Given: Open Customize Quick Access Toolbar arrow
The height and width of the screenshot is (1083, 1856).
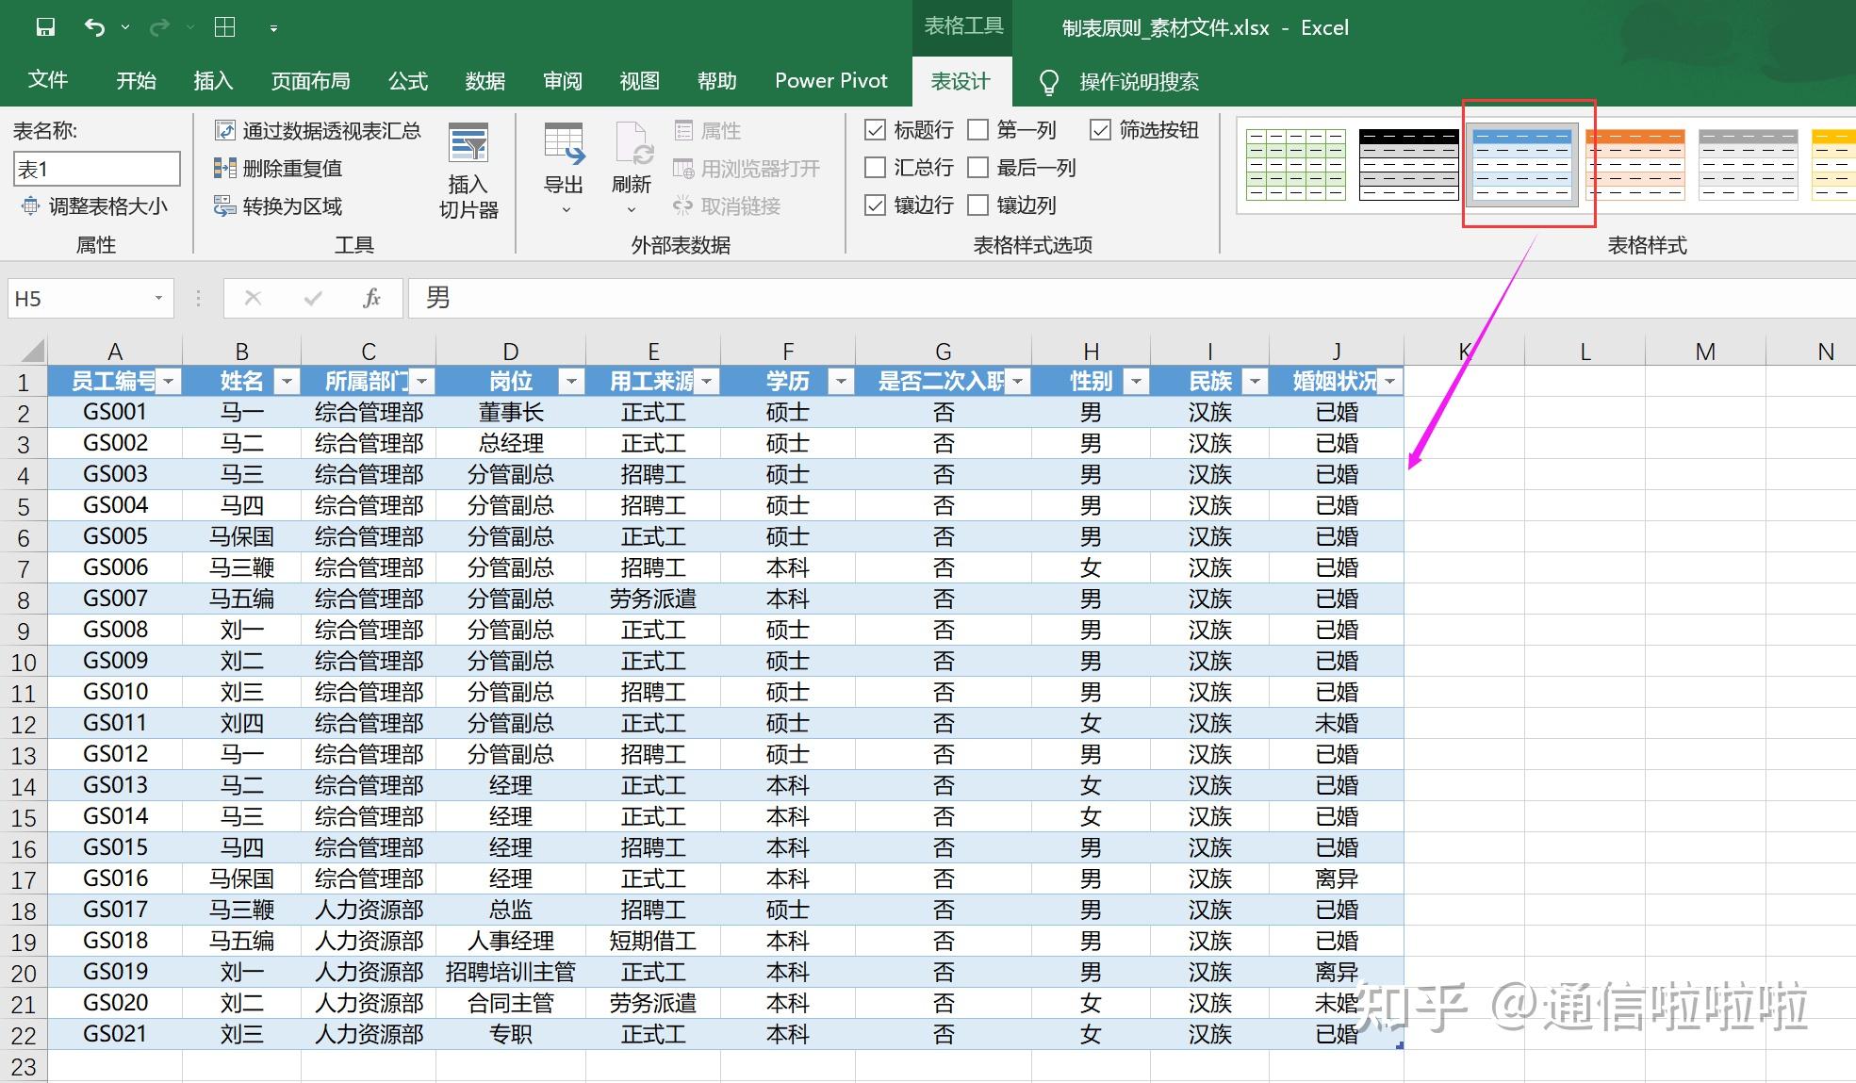Looking at the screenshot, I should pos(273,28).
